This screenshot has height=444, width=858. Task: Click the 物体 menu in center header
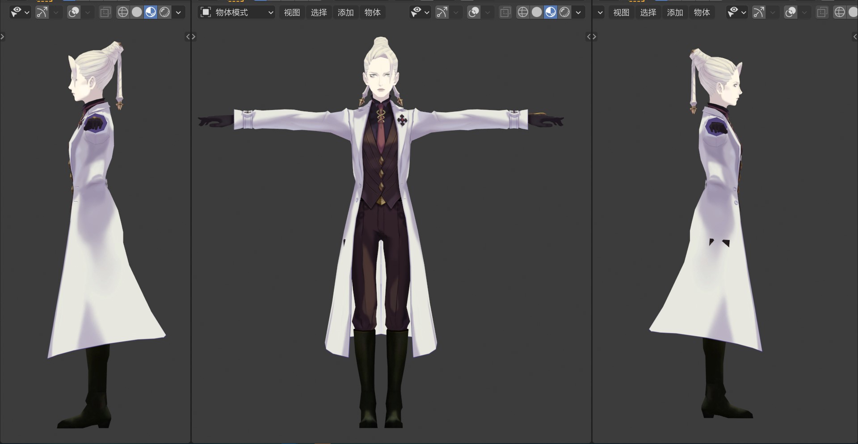(372, 12)
